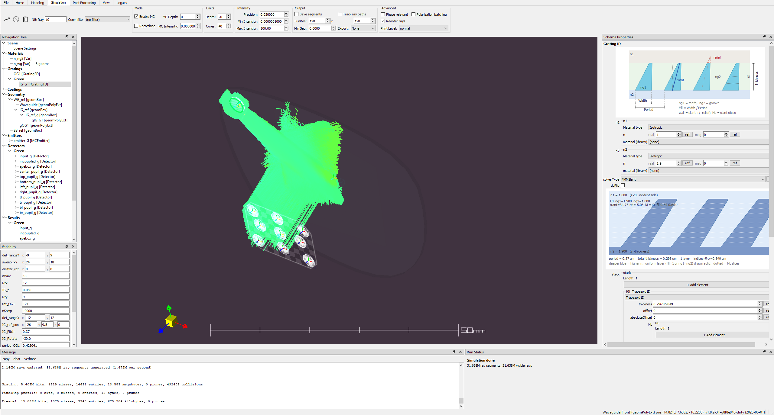
Task: Select eyebox_g under Results
Action: pos(27,238)
